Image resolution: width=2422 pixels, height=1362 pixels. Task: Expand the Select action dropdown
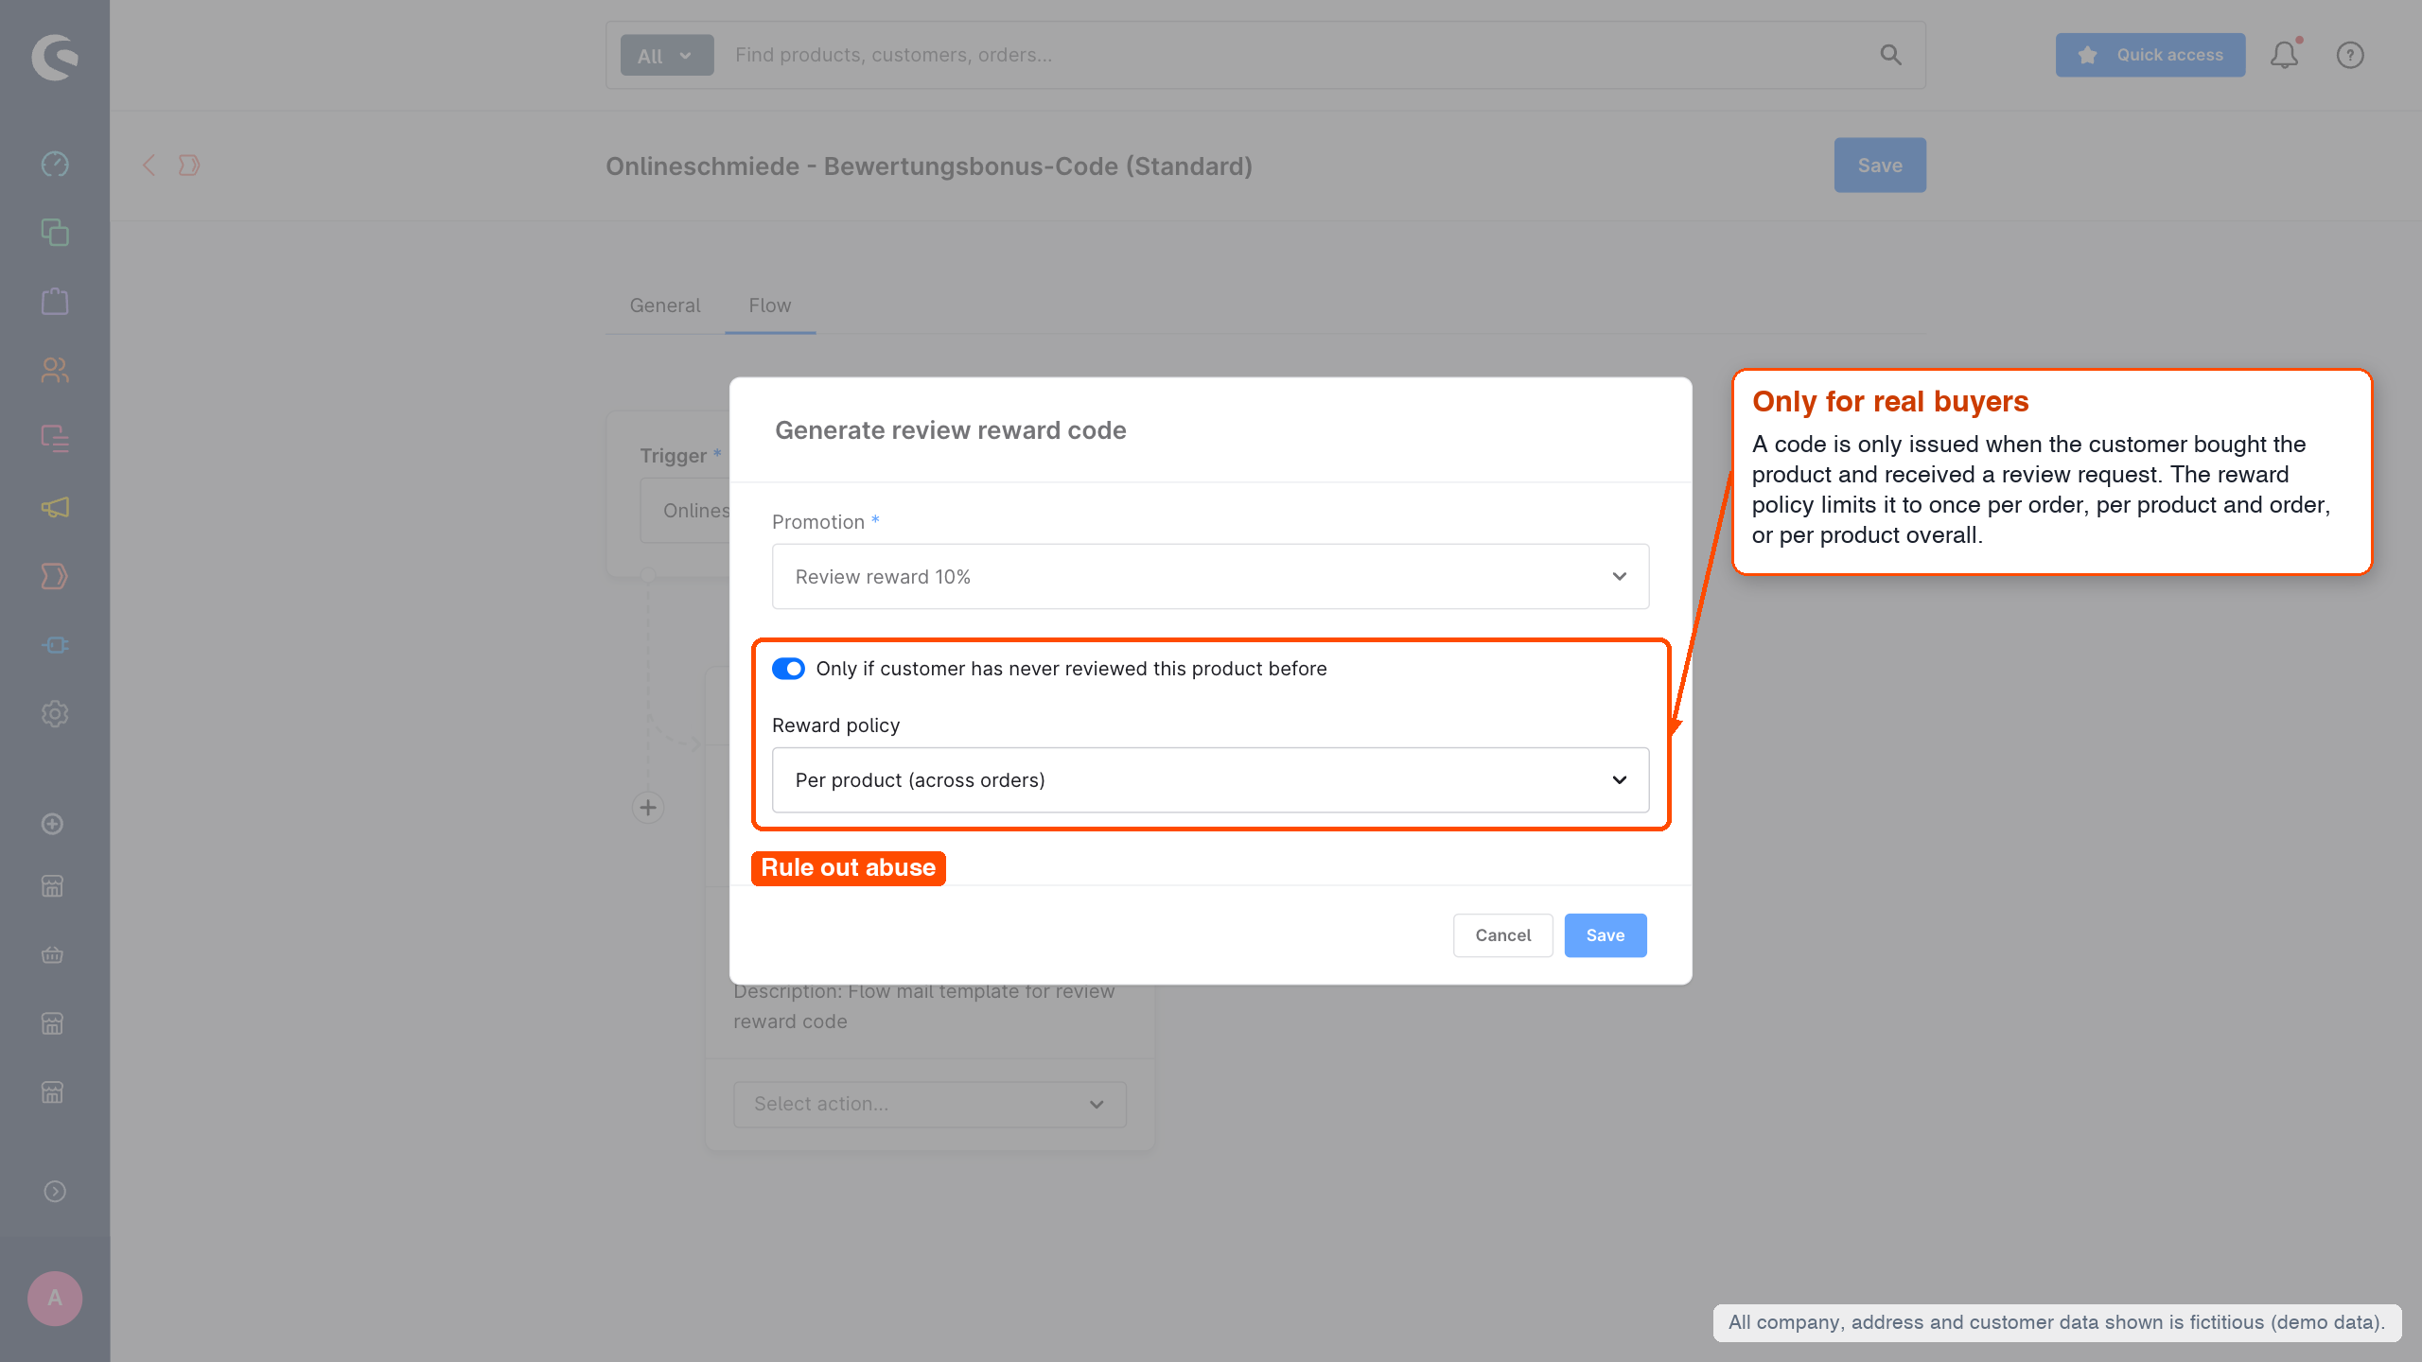[x=929, y=1104]
